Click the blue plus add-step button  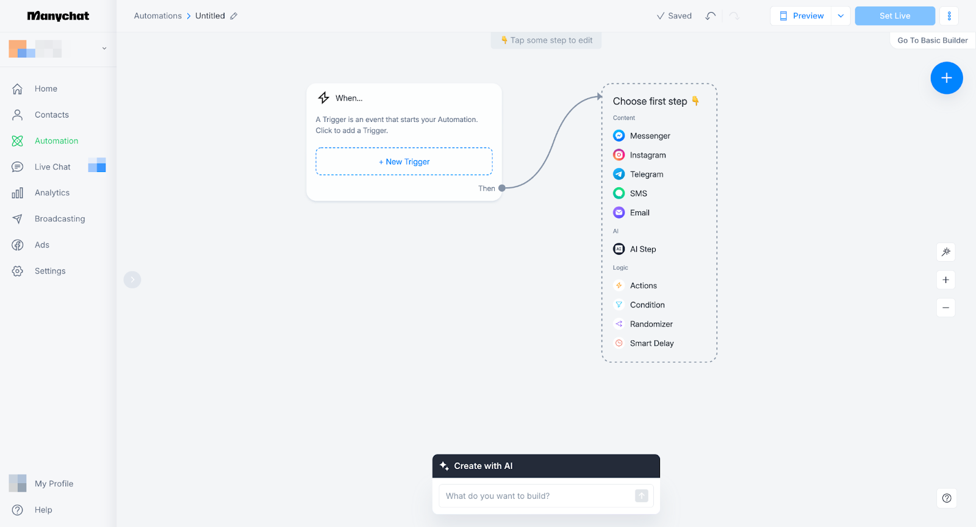click(947, 78)
